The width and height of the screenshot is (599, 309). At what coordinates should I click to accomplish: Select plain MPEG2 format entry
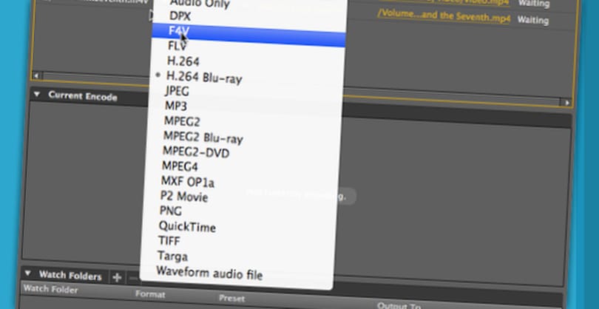182,121
